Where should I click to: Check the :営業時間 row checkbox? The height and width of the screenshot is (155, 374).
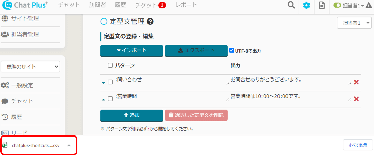110,99
